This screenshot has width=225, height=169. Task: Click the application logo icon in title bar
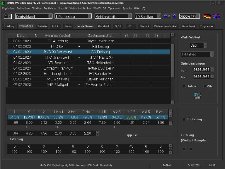3,3
